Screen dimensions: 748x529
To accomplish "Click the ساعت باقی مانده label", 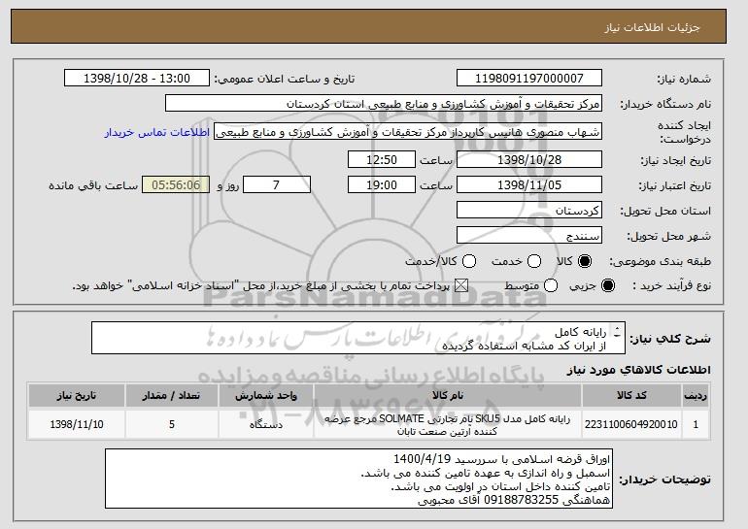I will point(93,185).
